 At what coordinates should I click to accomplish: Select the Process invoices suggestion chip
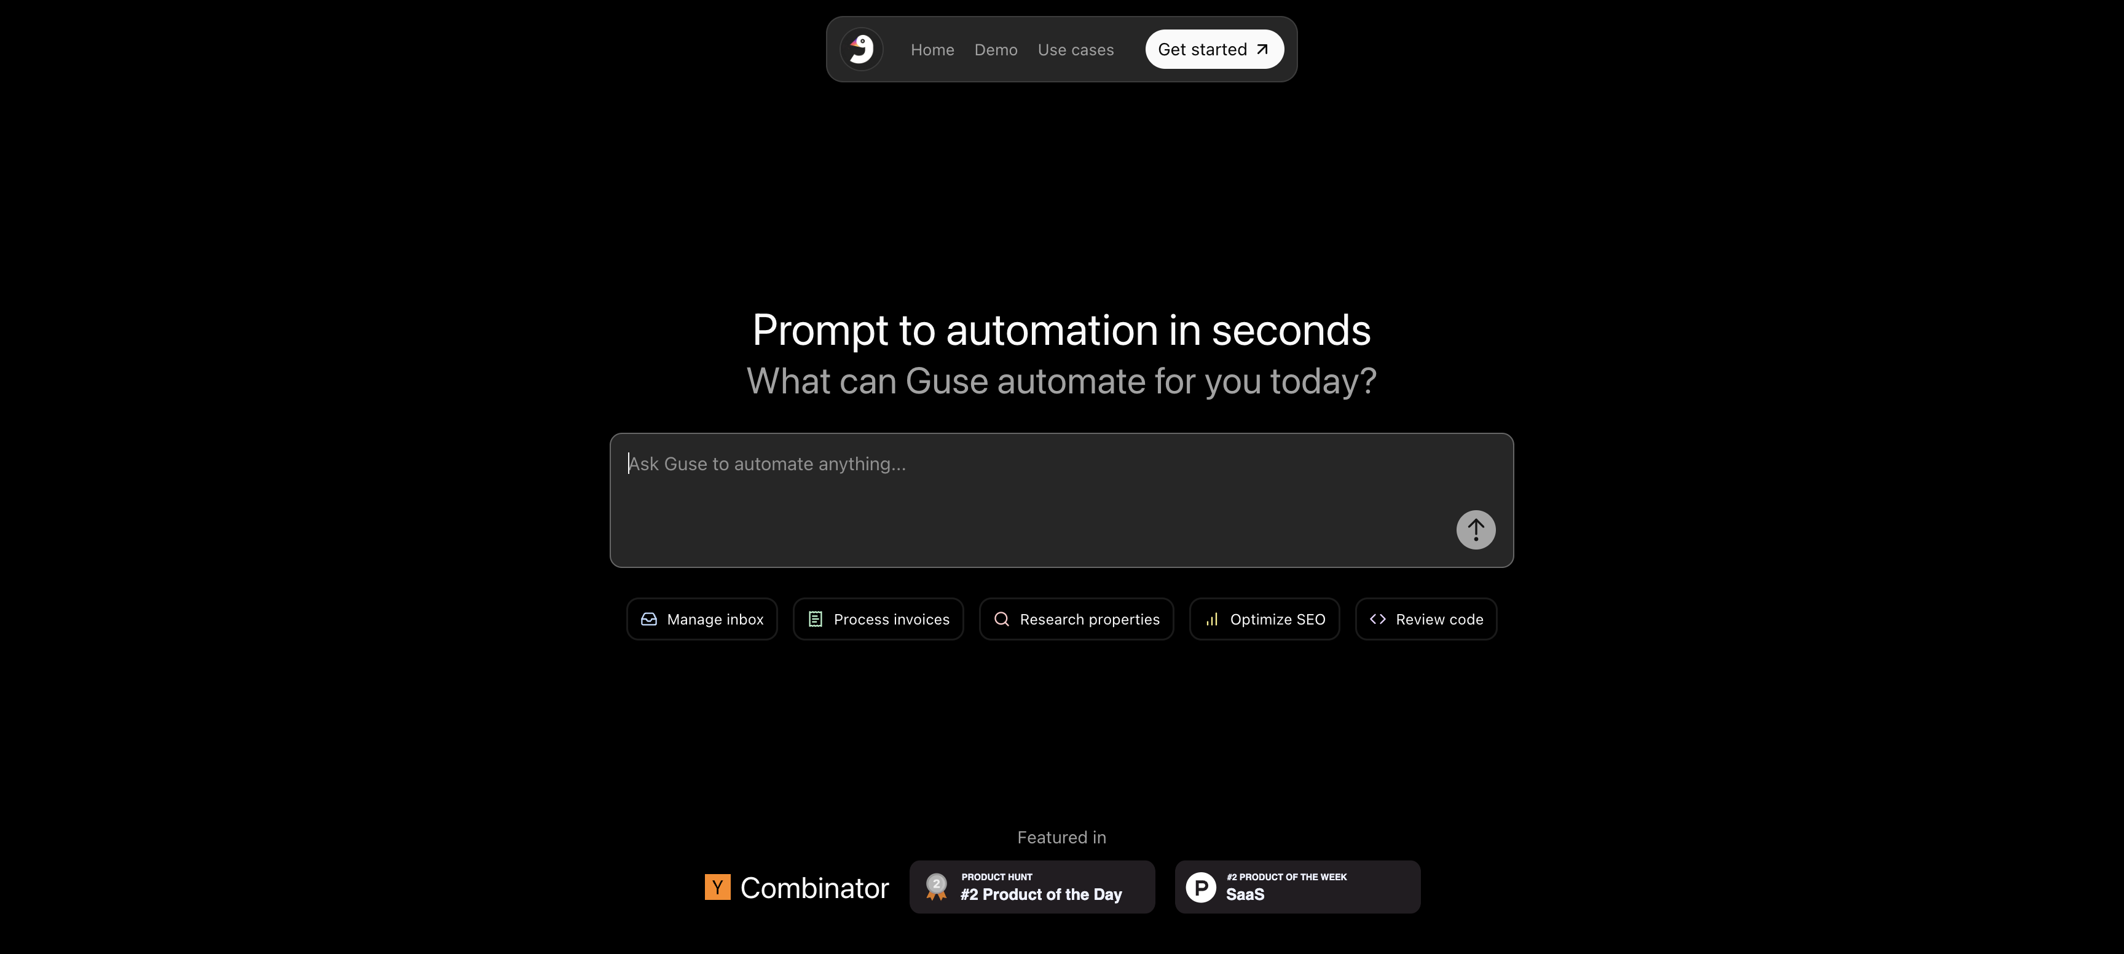[878, 619]
